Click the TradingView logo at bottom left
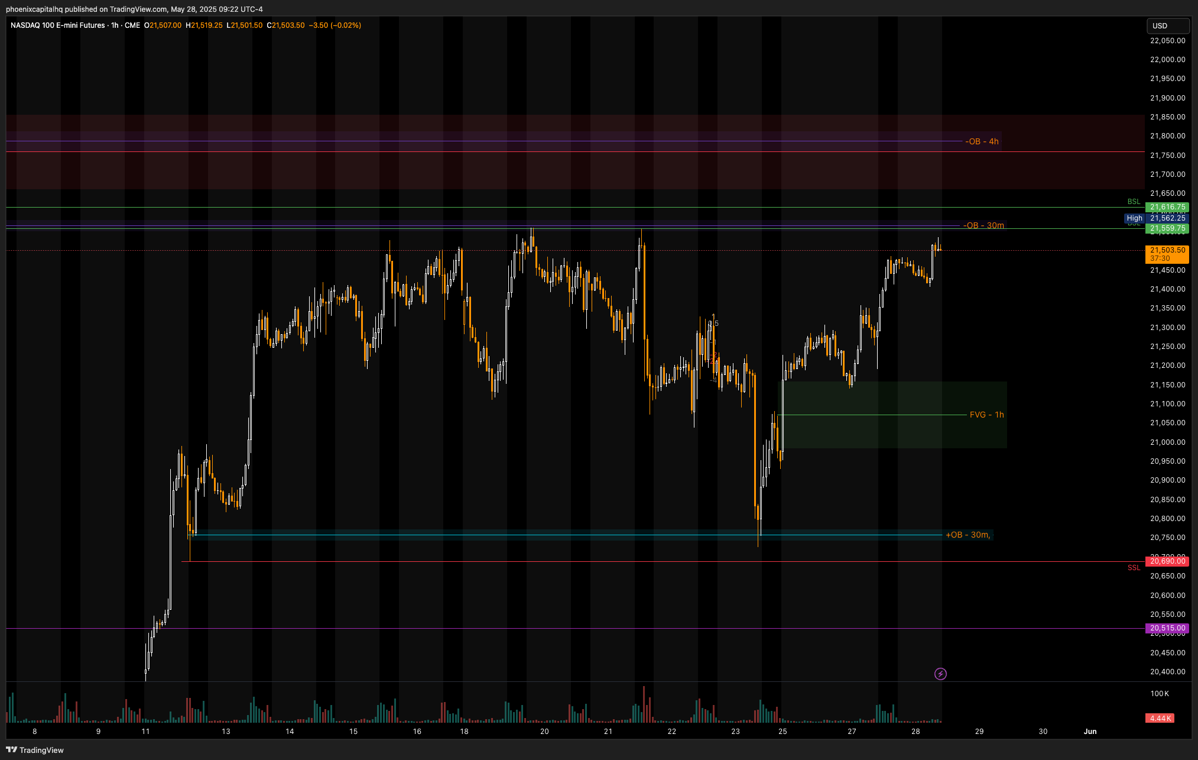1198x760 pixels. click(x=34, y=750)
